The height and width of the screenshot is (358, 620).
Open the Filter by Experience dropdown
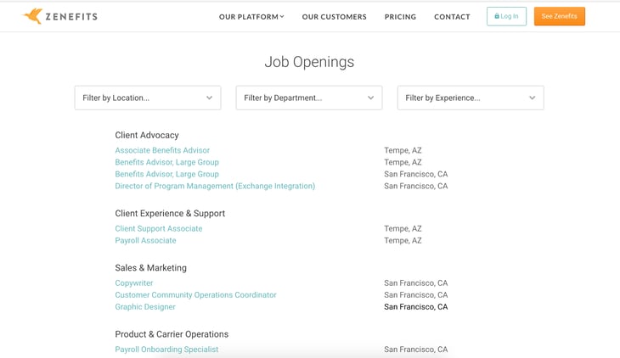[x=471, y=98]
